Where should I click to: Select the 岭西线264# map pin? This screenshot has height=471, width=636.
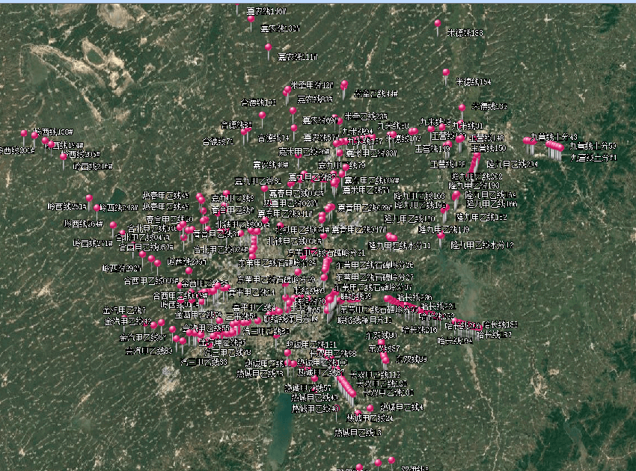pos(114,225)
